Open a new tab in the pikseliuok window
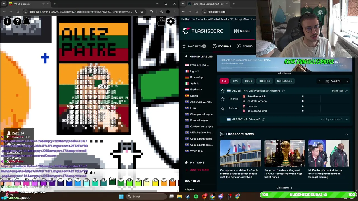Image resolution: width=358 pixels, height=201 pixels. click(55, 4)
